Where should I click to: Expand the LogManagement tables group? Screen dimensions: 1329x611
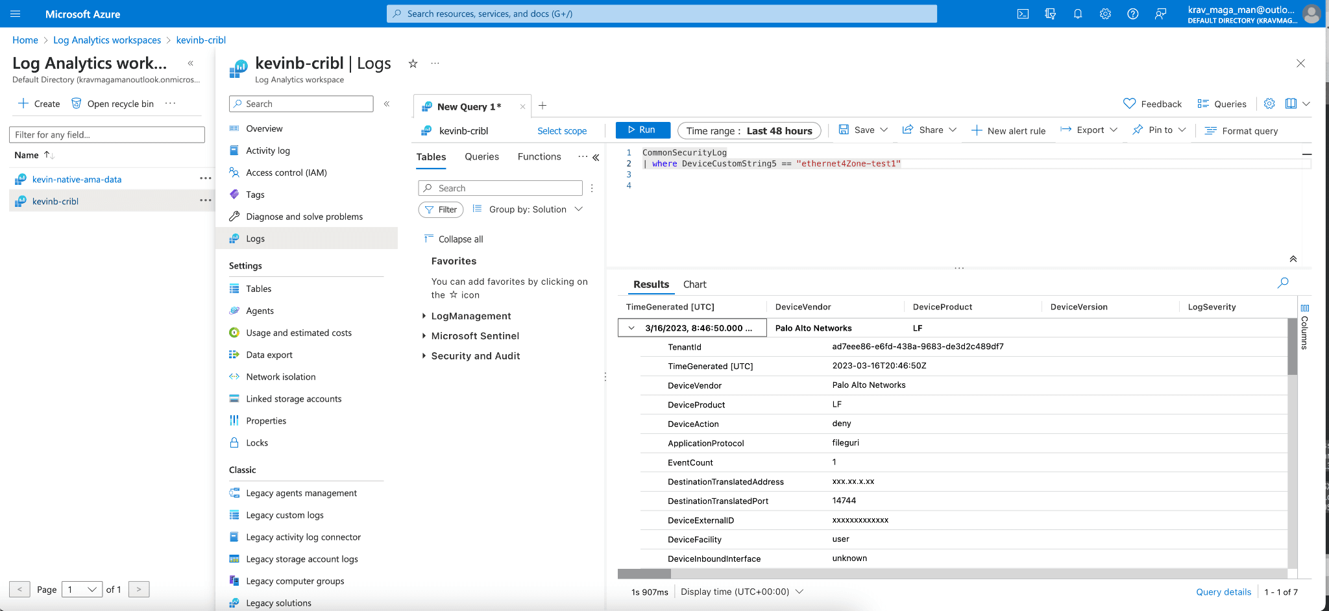[424, 316]
